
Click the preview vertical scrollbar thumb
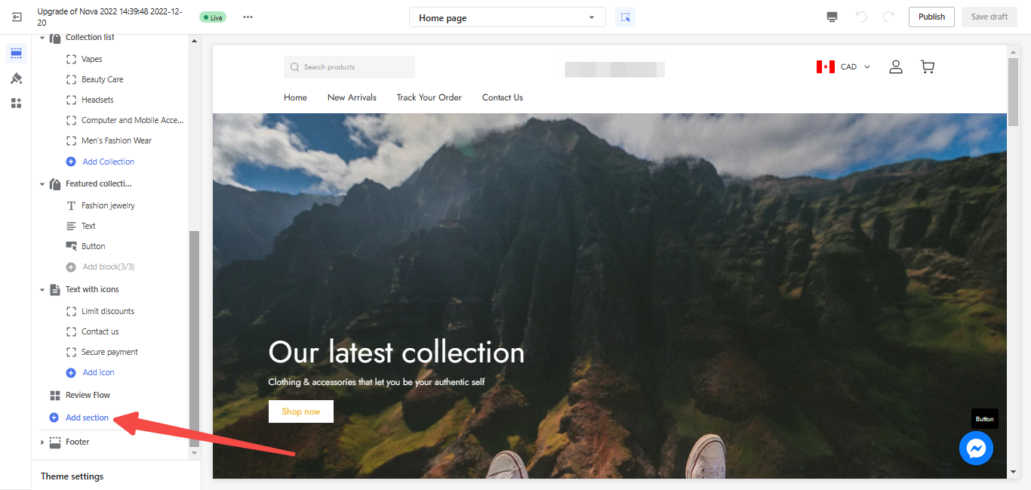click(1013, 91)
